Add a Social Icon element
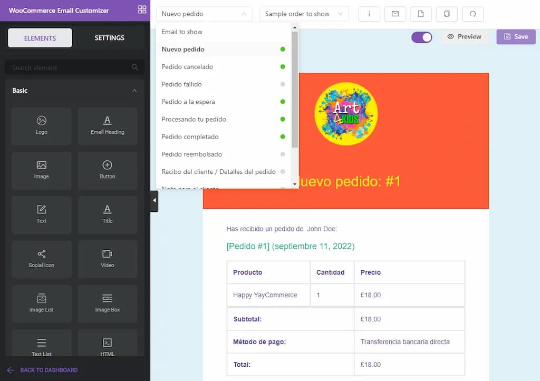 point(41,259)
